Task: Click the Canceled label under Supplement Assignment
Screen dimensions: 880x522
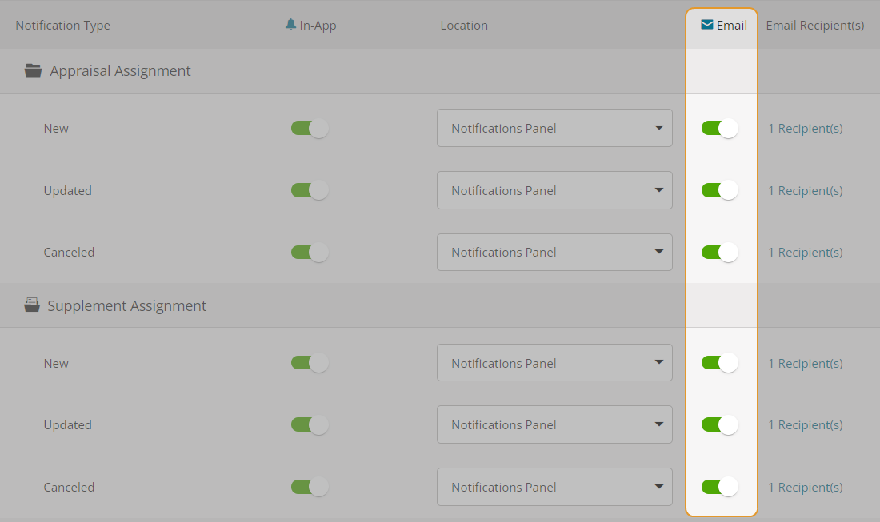Action: pos(69,488)
